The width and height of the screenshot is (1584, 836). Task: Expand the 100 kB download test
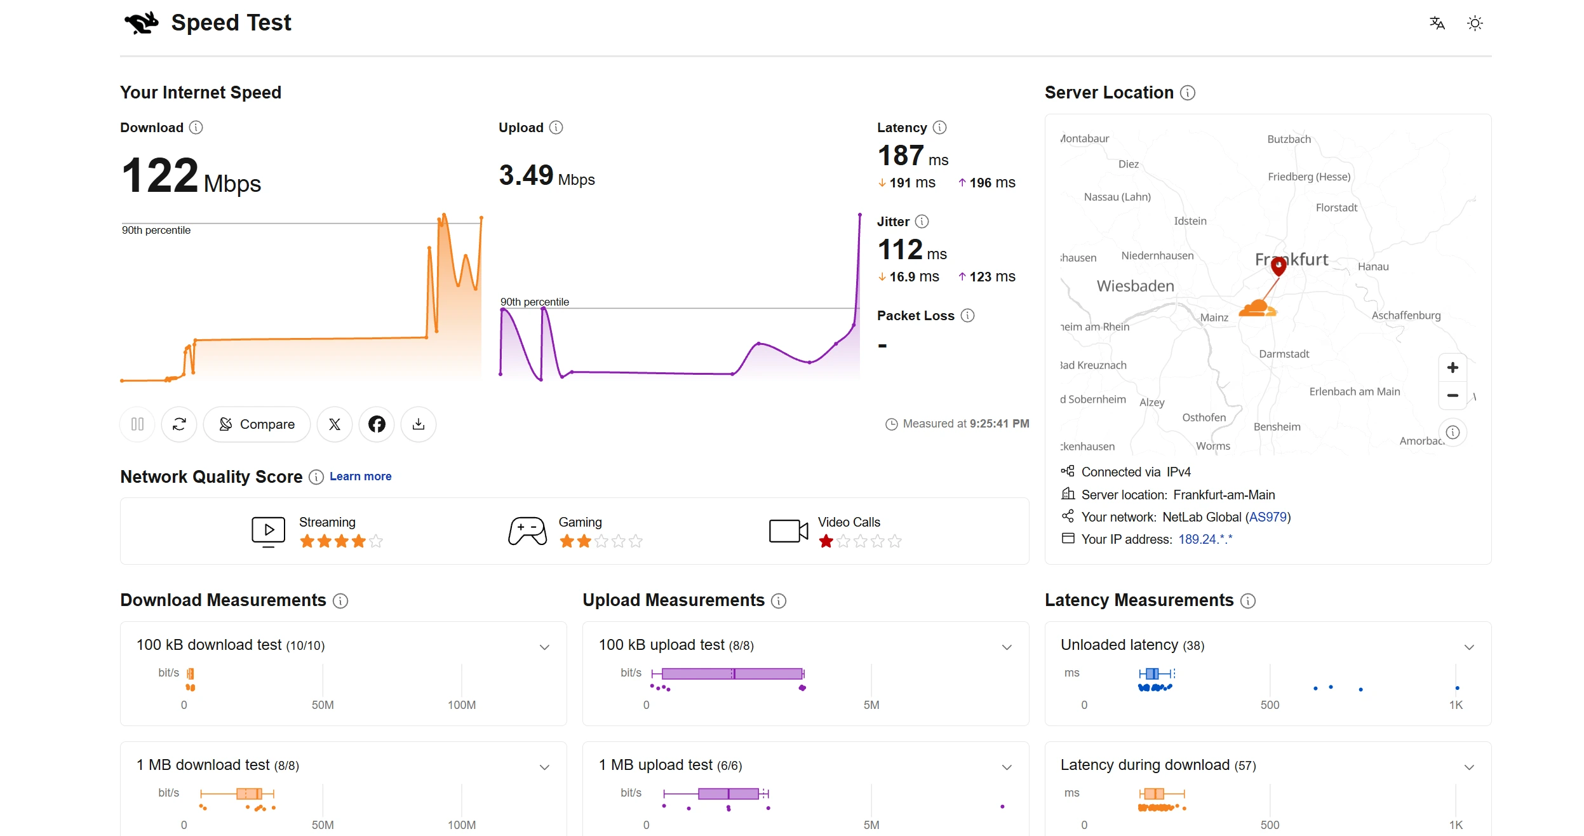click(x=544, y=647)
